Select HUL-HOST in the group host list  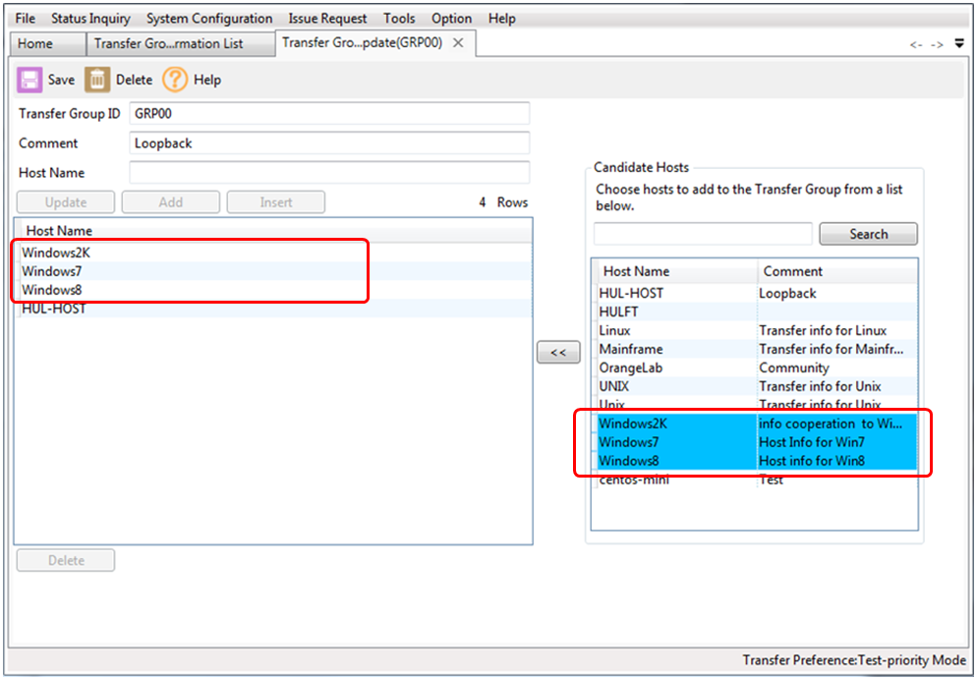coord(54,309)
